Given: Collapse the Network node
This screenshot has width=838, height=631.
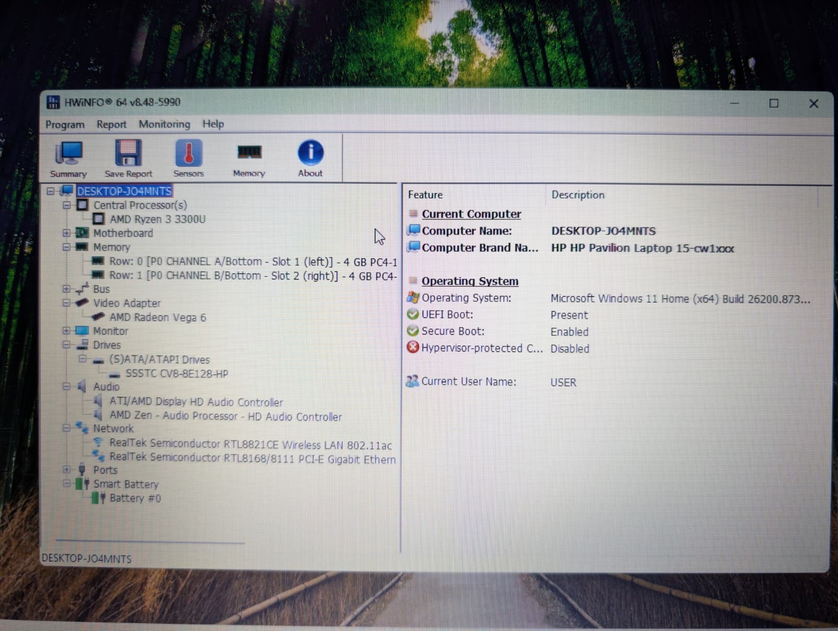Looking at the screenshot, I should [x=67, y=428].
